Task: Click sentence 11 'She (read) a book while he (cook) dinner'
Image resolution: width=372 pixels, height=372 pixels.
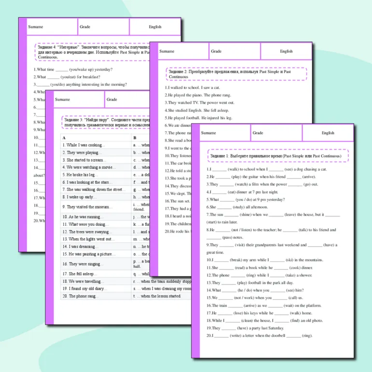Action: click(260, 268)
